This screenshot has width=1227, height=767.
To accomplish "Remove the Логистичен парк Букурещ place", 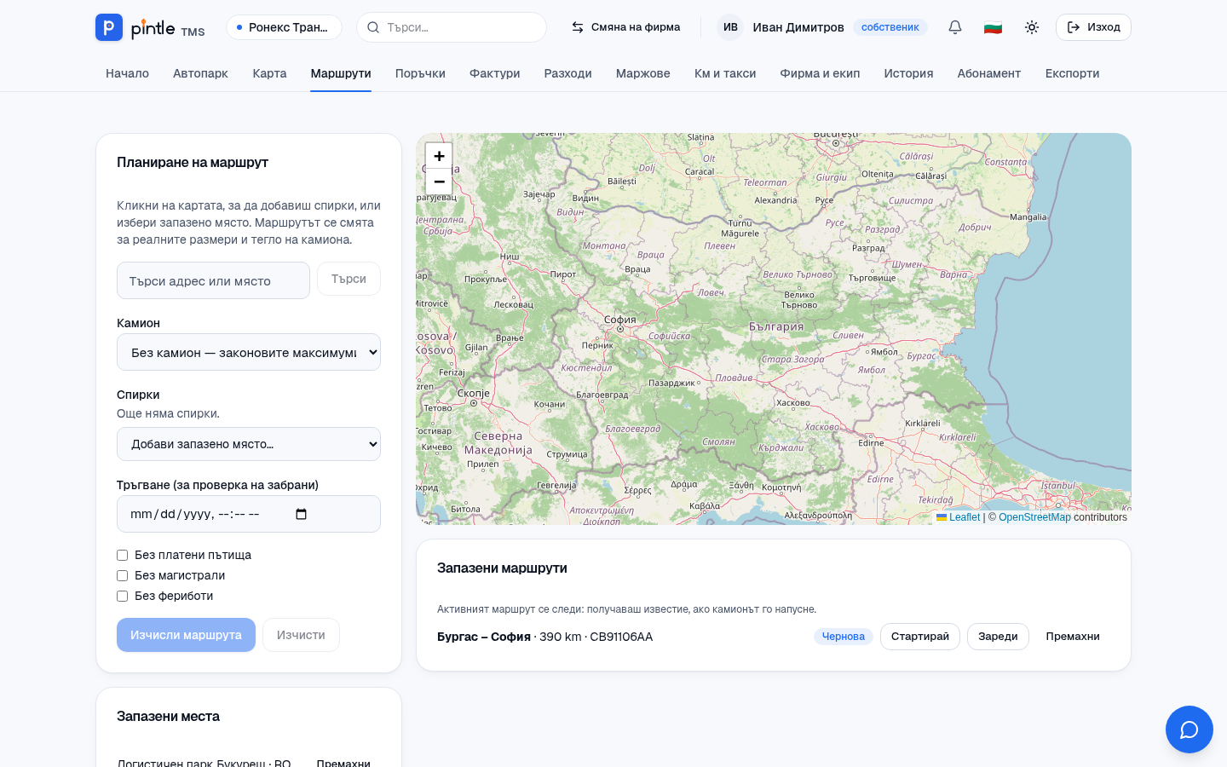I will 343,763.
